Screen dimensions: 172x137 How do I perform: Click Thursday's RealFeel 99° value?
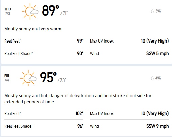(80, 41)
